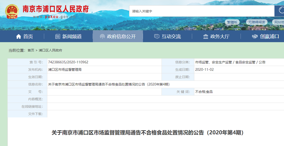The width and height of the screenshot is (284, 146).
Task: Click the 信息分类 label
Action: (x=182, y=62)
